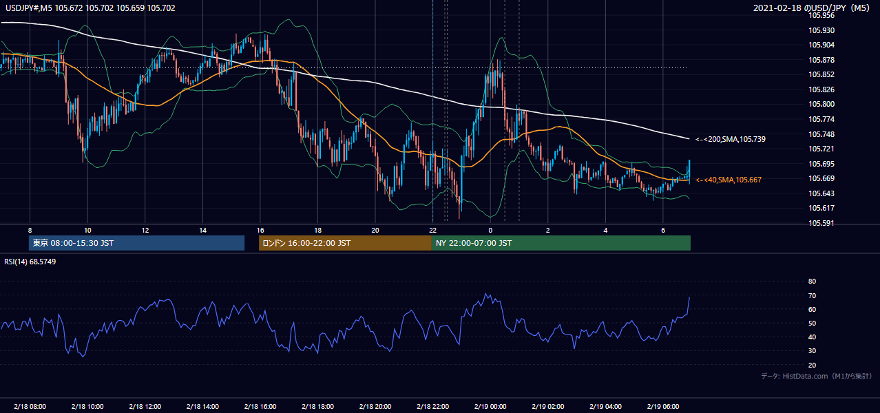Image resolution: width=880 pixels, height=413 pixels.
Task: Click the 40 SMA label 105.667
Action: click(x=729, y=180)
